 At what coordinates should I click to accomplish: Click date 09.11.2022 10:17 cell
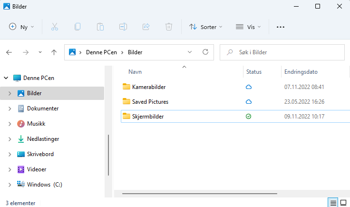304,116
